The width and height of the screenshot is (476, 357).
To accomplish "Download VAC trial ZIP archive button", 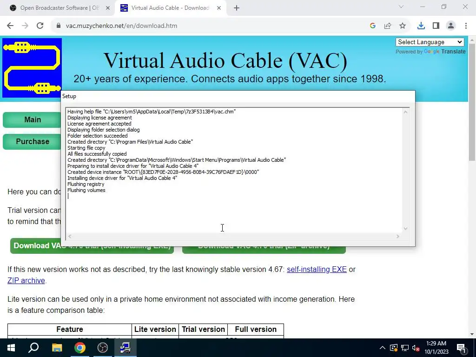I will point(264,250).
